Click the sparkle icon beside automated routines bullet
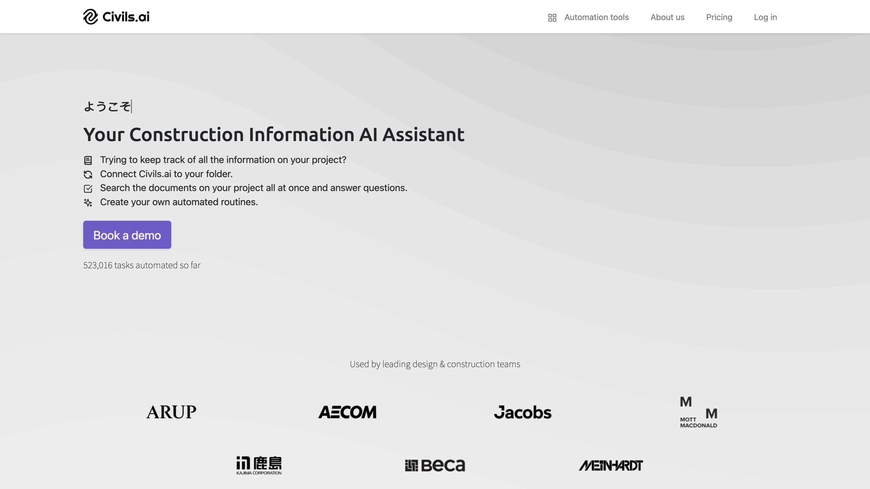The image size is (870, 489). [87, 202]
